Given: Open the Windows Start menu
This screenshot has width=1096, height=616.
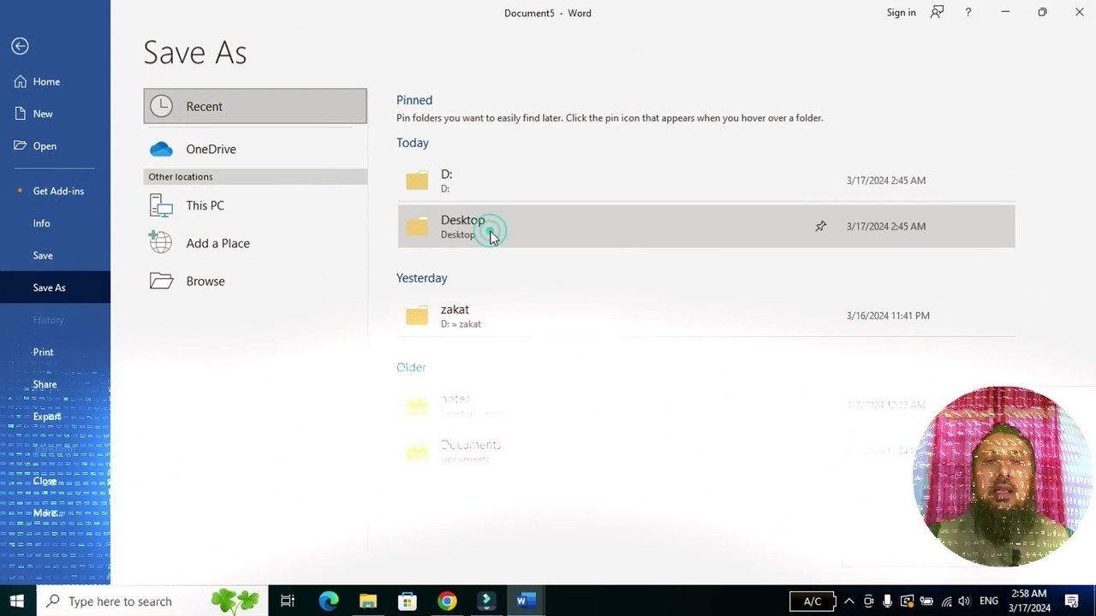Looking at the screenshot, I should [x=17, y=601].
